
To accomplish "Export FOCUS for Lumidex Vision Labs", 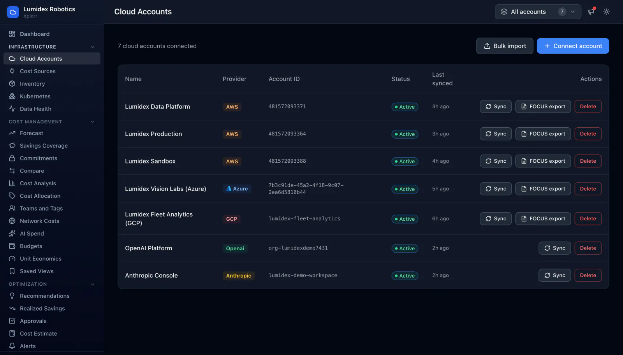I will pyautogui.click(x=543, y=189).
